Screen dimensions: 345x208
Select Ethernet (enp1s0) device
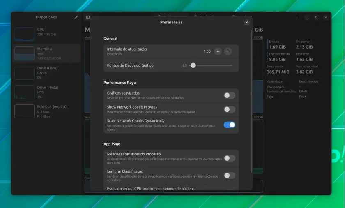click(x=47, y=111)
